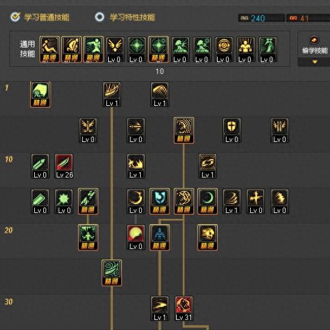Click the flame wave skill at Lv 1
Screen dimensions: 330x330
136,166
